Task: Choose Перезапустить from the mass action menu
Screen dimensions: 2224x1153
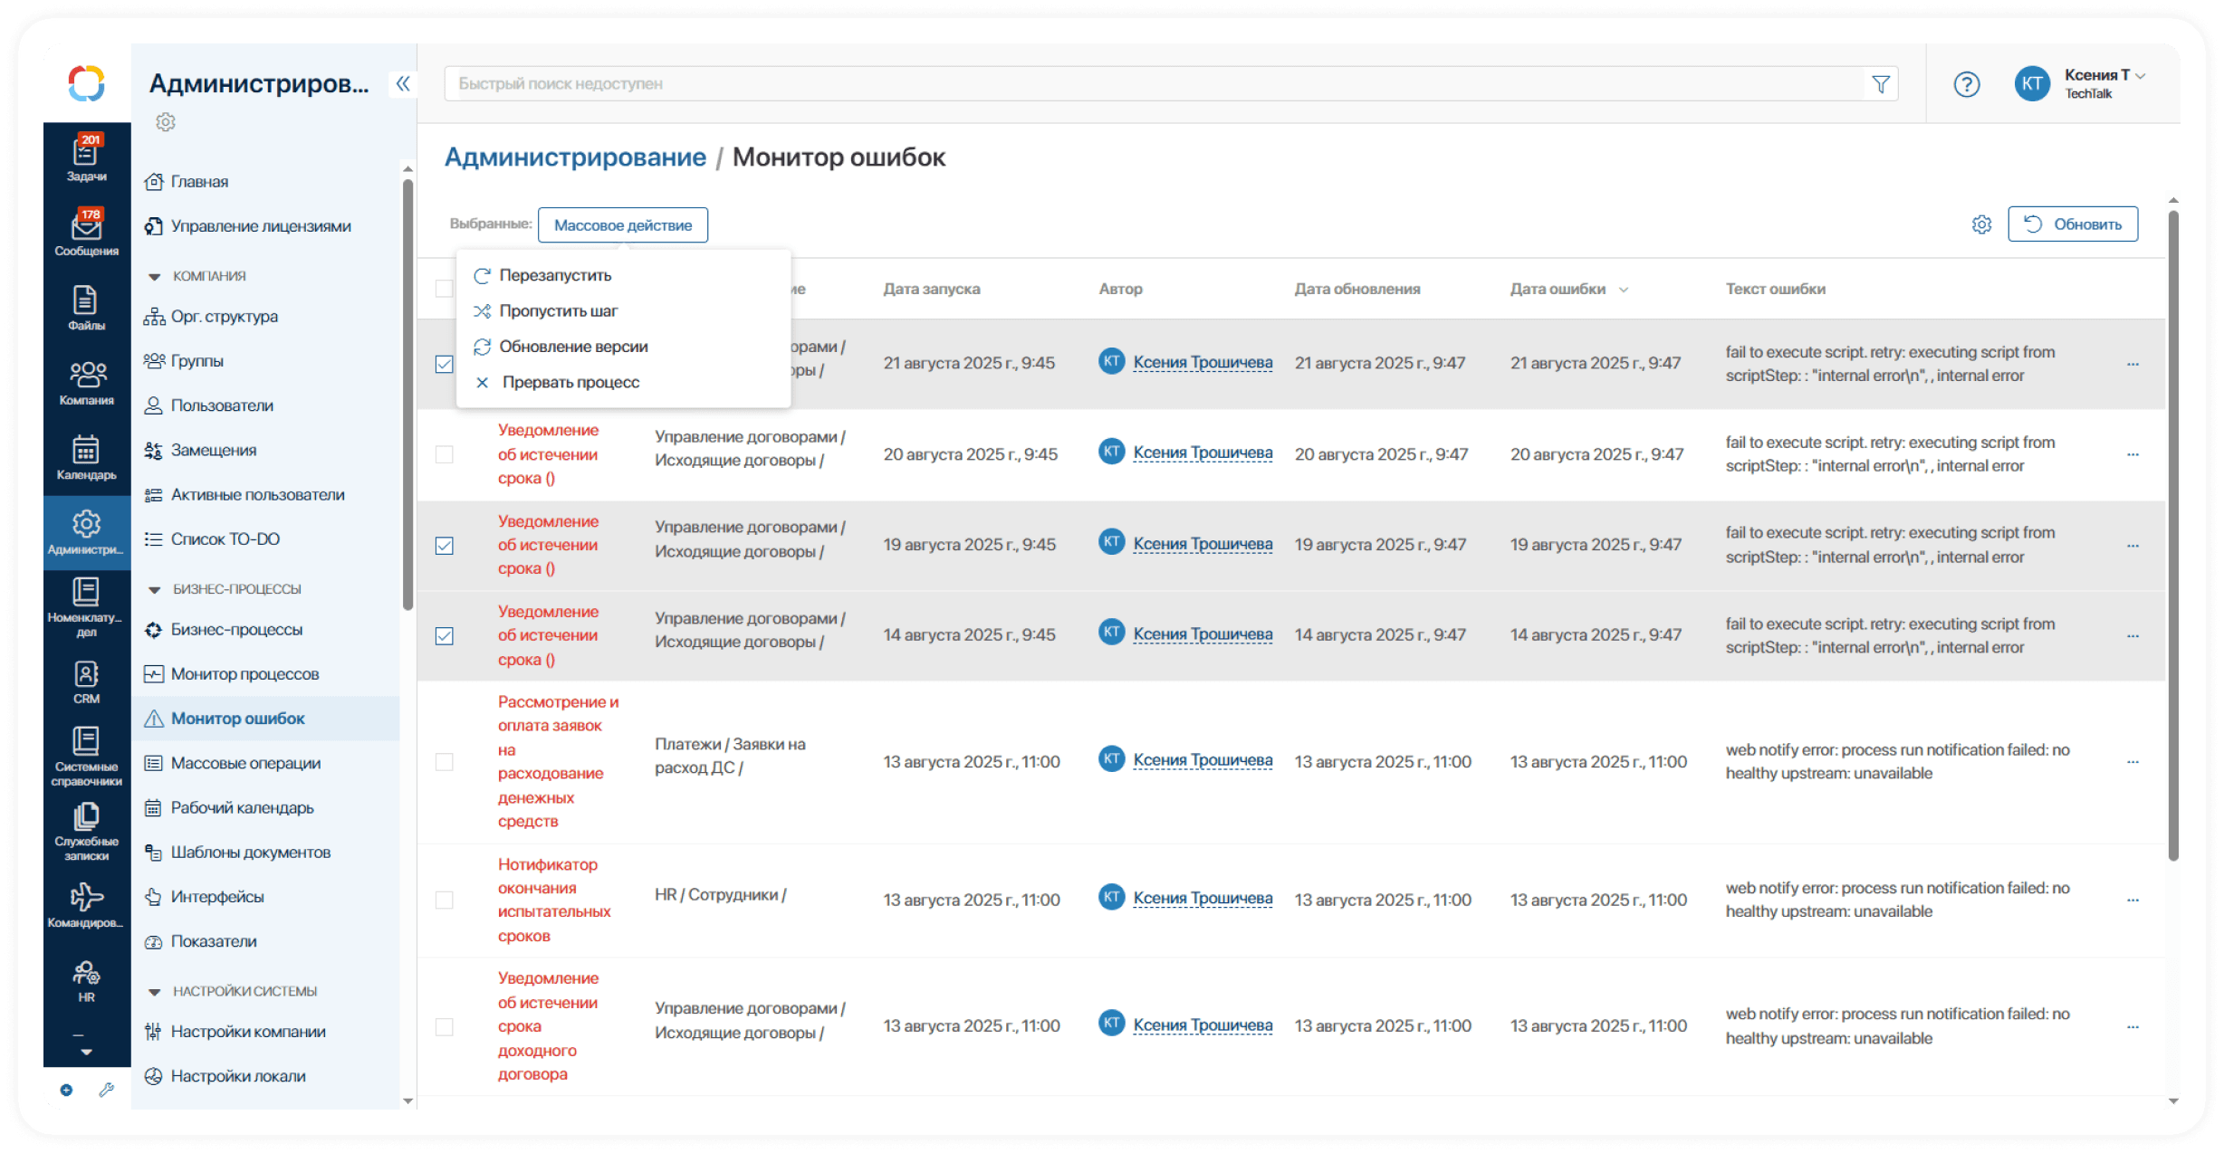Action: coord(555,275)
